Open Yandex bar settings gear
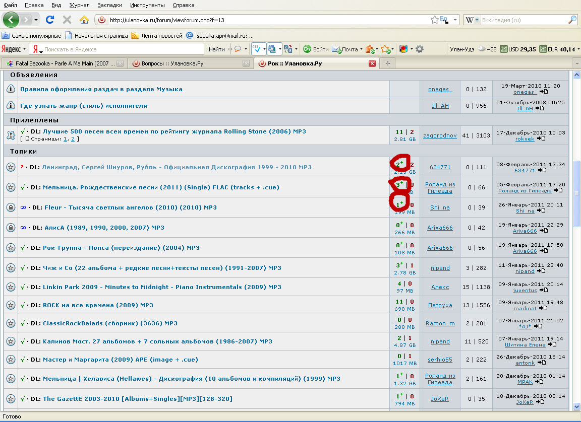The width and height of the screenshot is (581, 422). (419, 49)
